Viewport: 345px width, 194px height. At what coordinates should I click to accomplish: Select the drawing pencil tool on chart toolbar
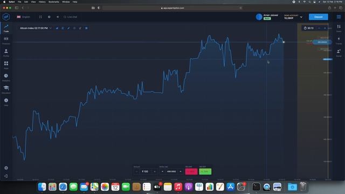tap(68, 28)
